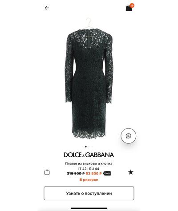
Task: Tap the product title 'Платье из вискозы и хлопка'
Action: click(x=89, y=163)
